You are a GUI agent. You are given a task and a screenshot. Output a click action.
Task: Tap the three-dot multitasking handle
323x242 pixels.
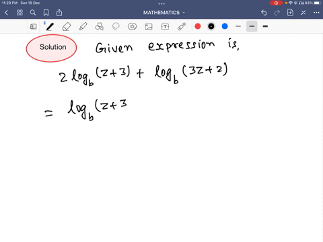[x=161, y=3]
